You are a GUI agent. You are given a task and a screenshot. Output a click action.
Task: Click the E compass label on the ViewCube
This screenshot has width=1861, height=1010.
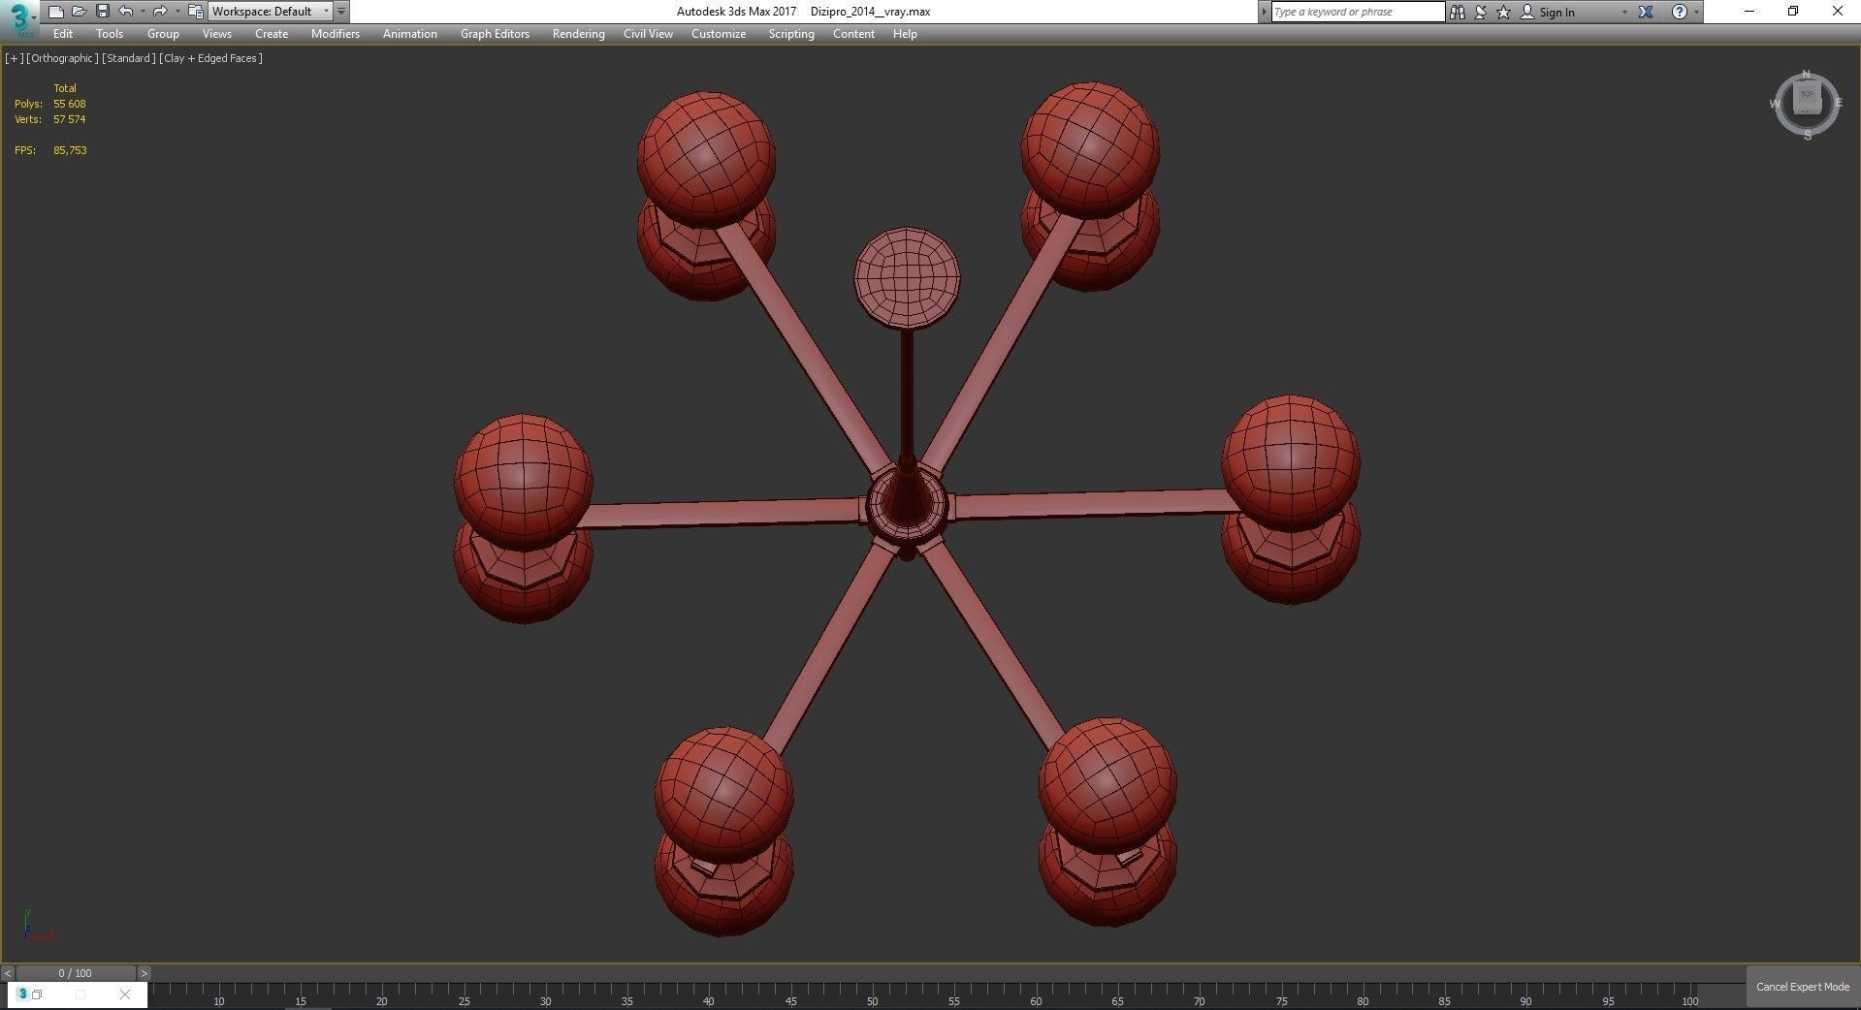(1839, 103)
